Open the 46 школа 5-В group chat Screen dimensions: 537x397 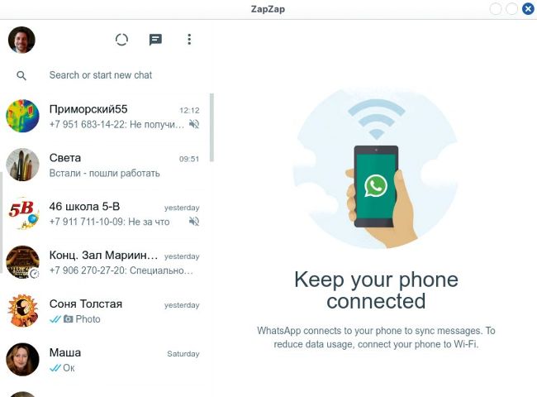104,214
